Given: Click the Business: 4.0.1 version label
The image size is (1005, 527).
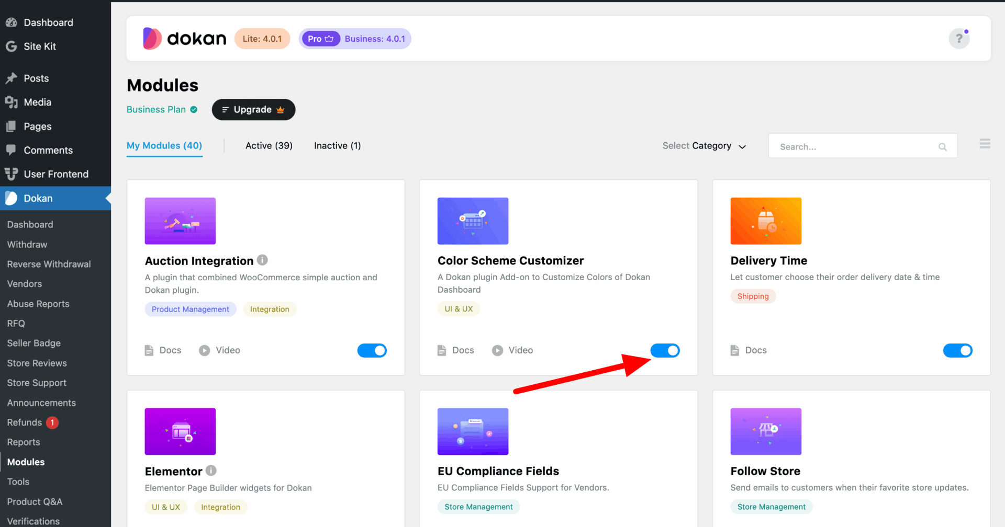Looking at the screenshot, I should (x=375, y=39).
